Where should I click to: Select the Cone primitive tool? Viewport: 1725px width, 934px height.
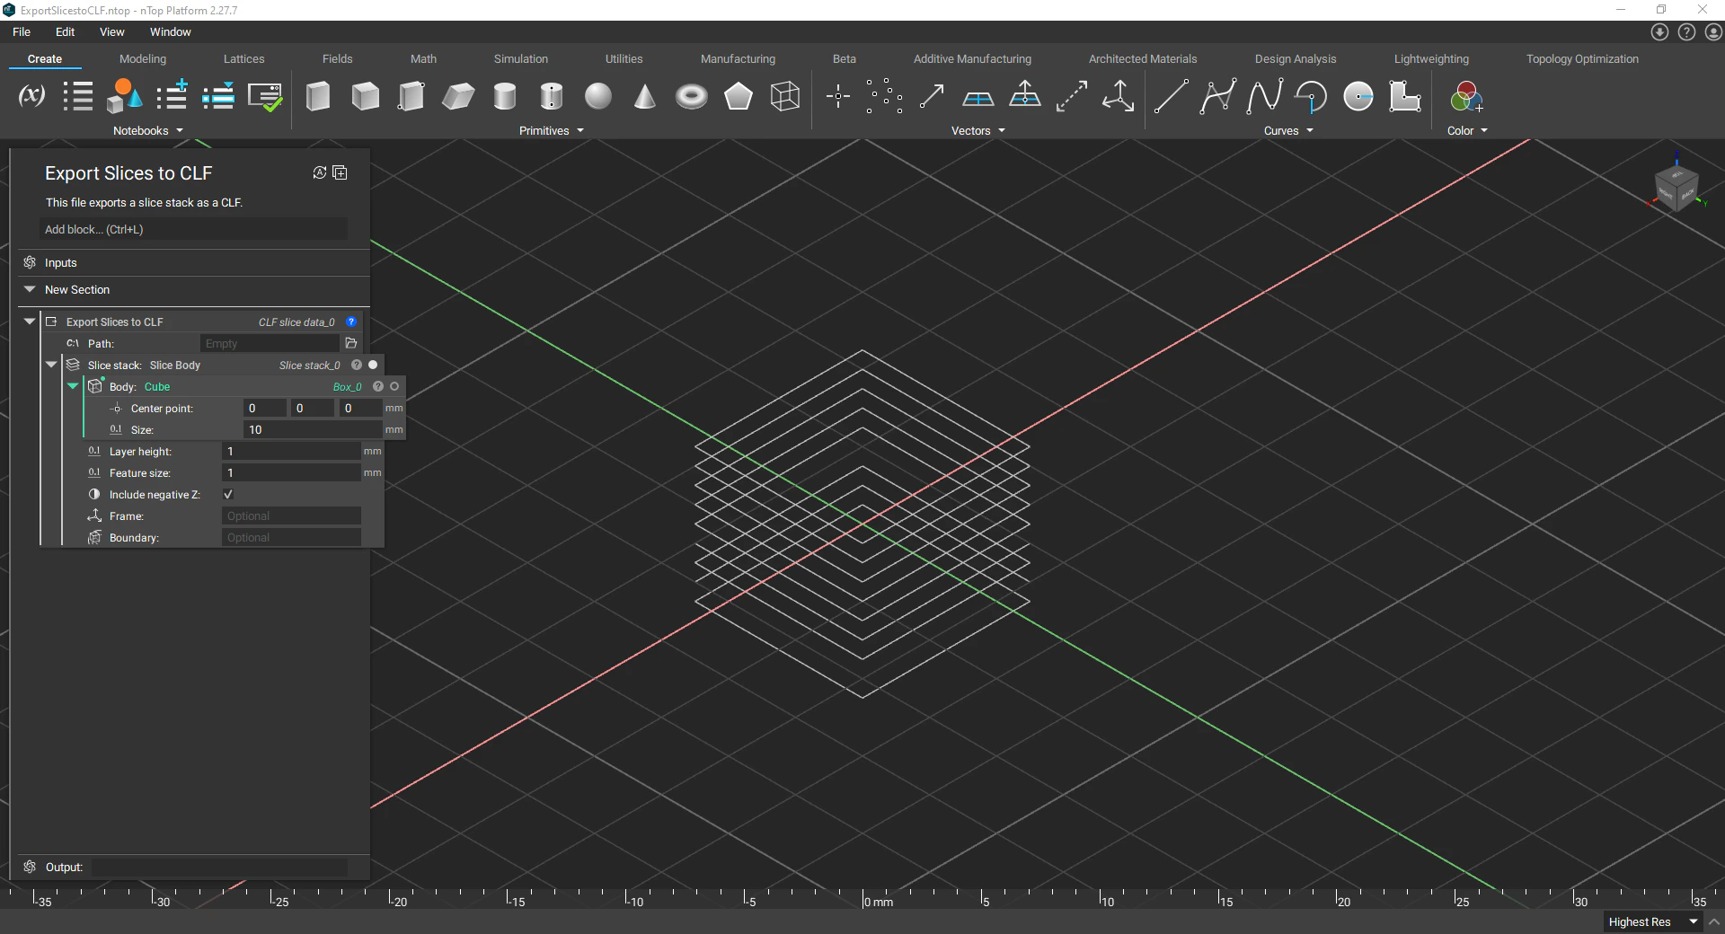(x=644, y=96)
